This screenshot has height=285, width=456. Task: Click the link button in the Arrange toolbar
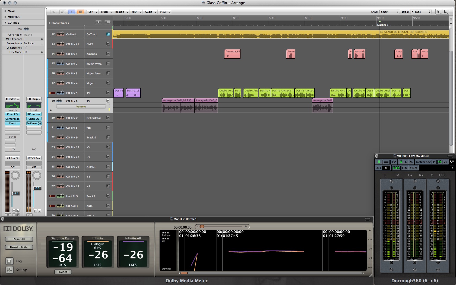63,12
